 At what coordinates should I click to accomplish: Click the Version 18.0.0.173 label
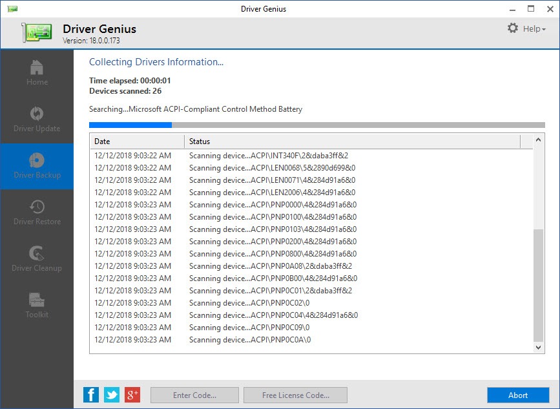(92, 40)
